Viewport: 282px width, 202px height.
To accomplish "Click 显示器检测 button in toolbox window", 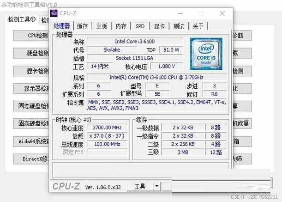I will point(31,88).
